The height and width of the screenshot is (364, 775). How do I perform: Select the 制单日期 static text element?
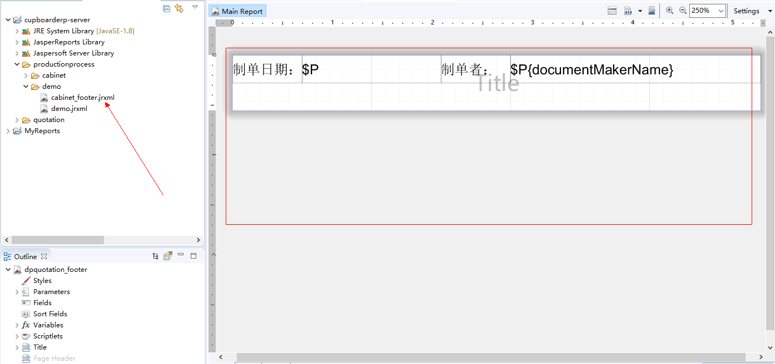267,69
